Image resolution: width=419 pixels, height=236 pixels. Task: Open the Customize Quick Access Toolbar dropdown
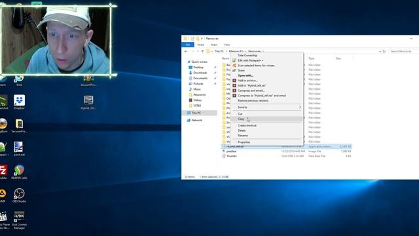(x=202, y=39)
